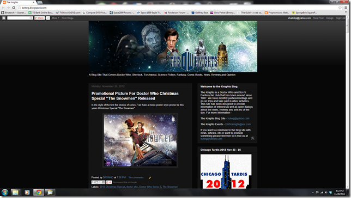Open the Doctor Who Series 7 label
Viewport: 351px width, 198px height.
pyautogui.click(x=150, y=187)
